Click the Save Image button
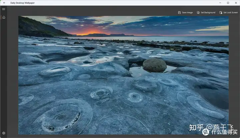Viewport: 240px width, 138px height. [x=185, y=13]
